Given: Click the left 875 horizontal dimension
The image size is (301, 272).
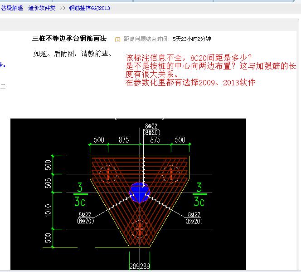Looking at the screenshot, I should tap(124, 139).
